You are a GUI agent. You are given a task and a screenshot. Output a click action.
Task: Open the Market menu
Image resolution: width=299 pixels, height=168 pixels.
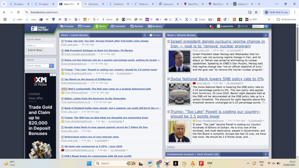pyautogui.click(x=137, y=26)
